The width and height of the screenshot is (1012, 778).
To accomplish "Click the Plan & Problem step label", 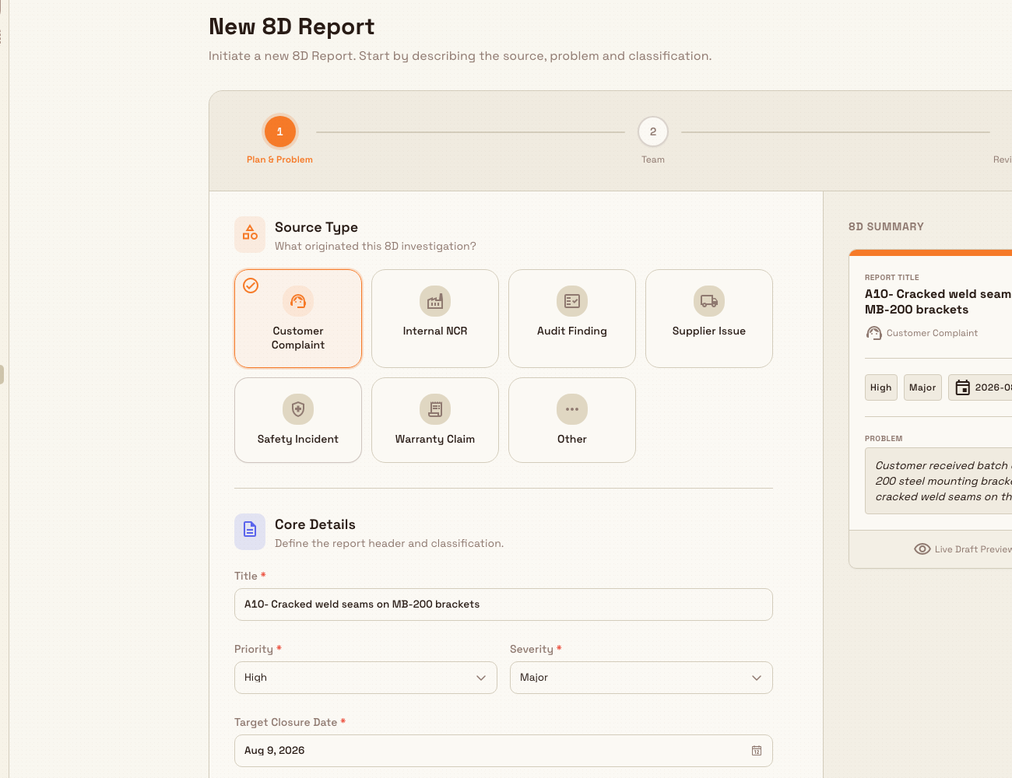I will click(279, 159).
